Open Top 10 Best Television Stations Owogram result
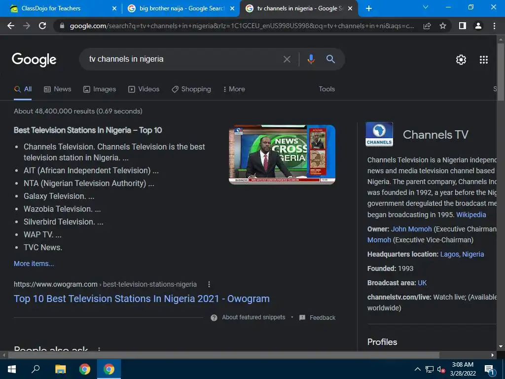The height and width of the screenshot is (379, 505). (x=142, y=299)
